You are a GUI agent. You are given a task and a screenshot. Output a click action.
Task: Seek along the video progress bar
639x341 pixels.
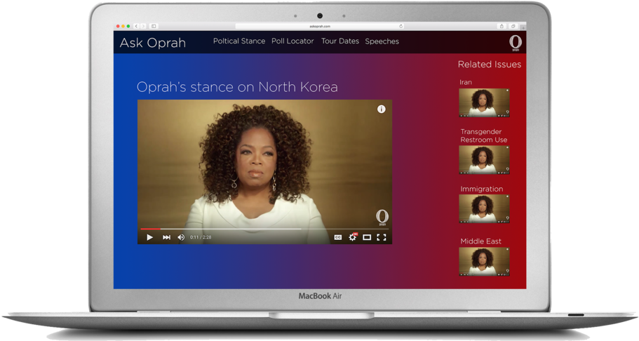pyautogui.click(x=264, y=229)
